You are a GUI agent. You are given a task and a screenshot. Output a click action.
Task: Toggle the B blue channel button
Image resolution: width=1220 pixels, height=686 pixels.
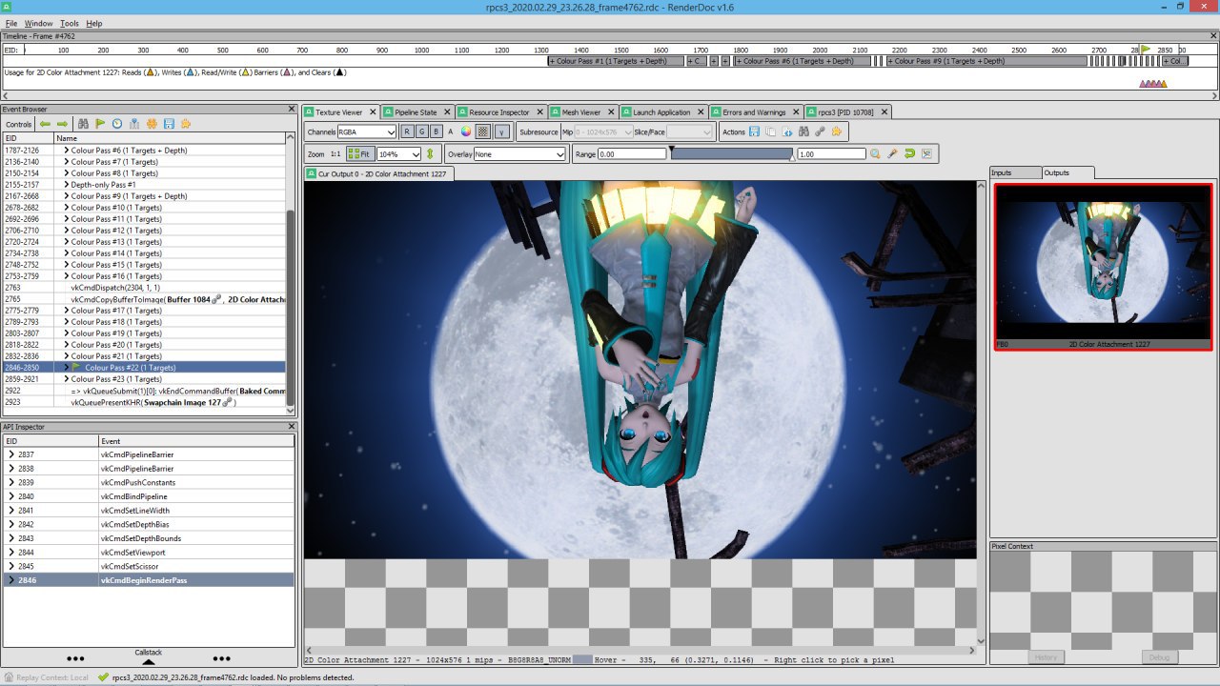coord(436,131)
